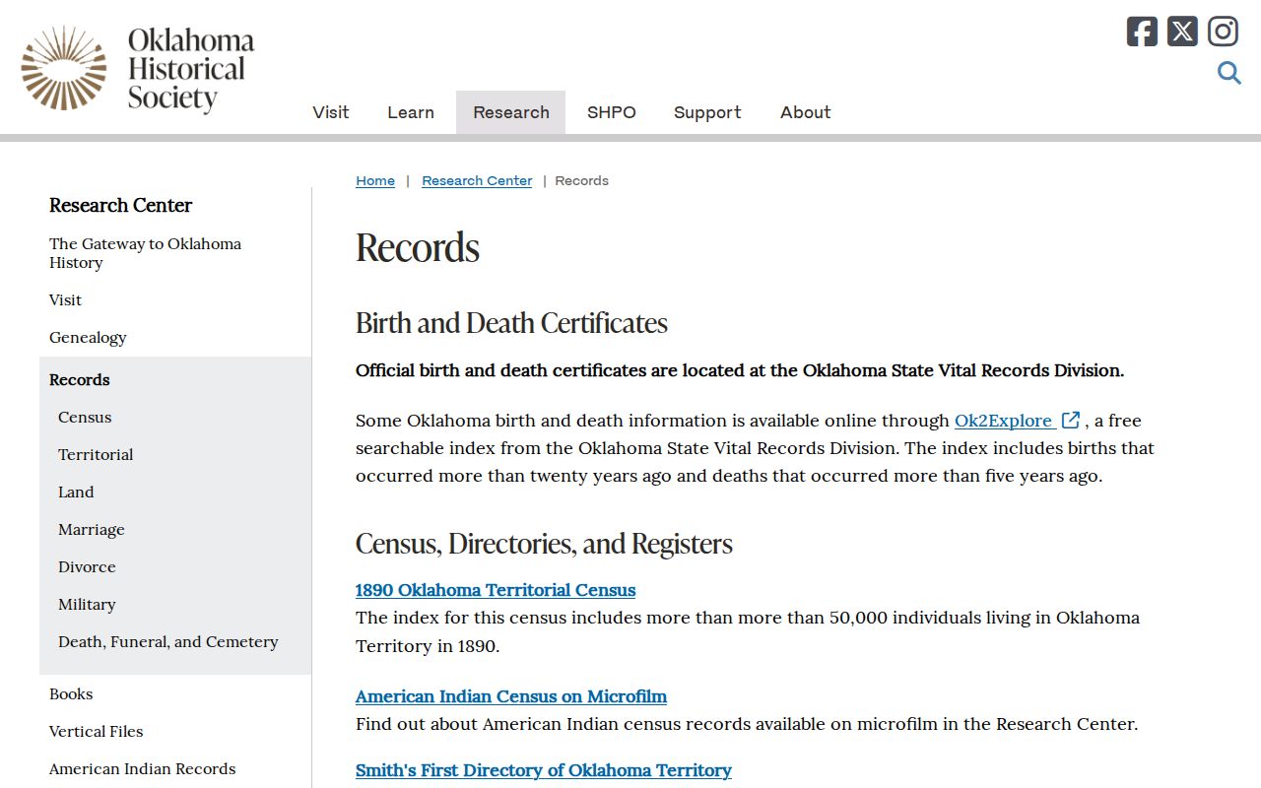Image resolution: width=1261 pixels, height=788 pixels.
Task: Open the Ok2Explore link
Action: pos(1004,421)
